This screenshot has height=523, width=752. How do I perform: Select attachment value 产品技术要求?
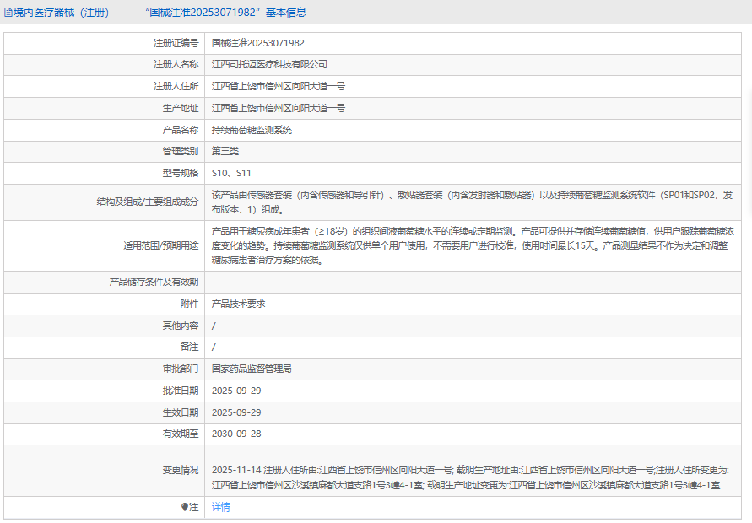pyautogui.click(x=238, y=304)
